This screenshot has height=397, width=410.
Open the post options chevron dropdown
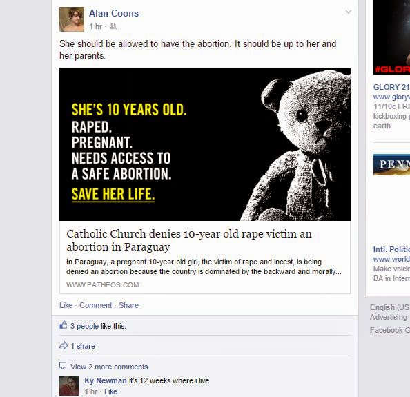348,12
